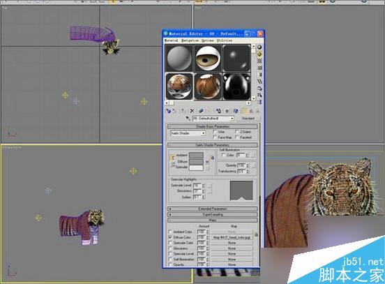
Task: Open the Diffuse Color map button
Action: click(232, 237)
